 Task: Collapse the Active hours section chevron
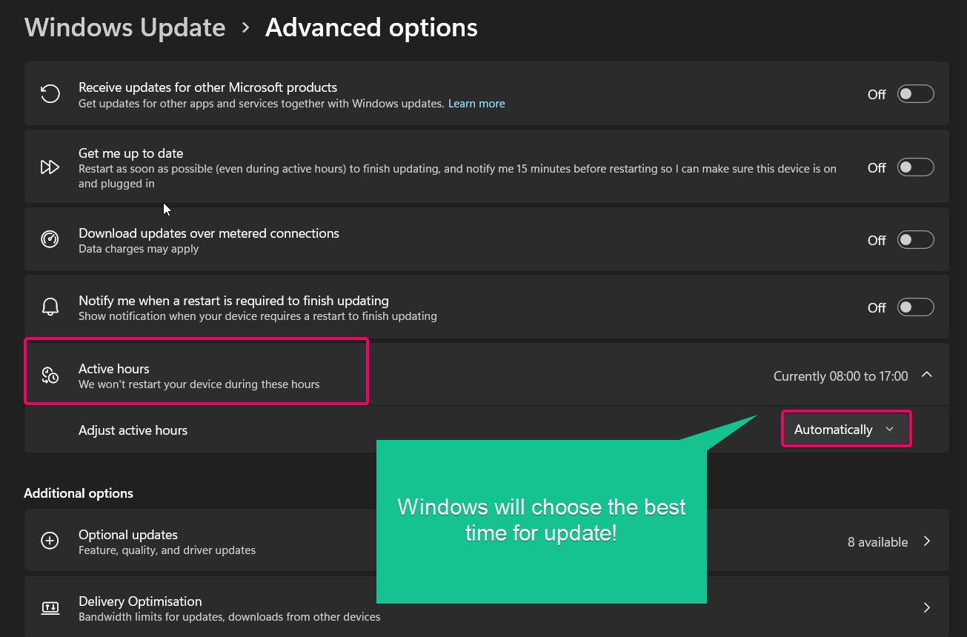[x=926, y=376]
